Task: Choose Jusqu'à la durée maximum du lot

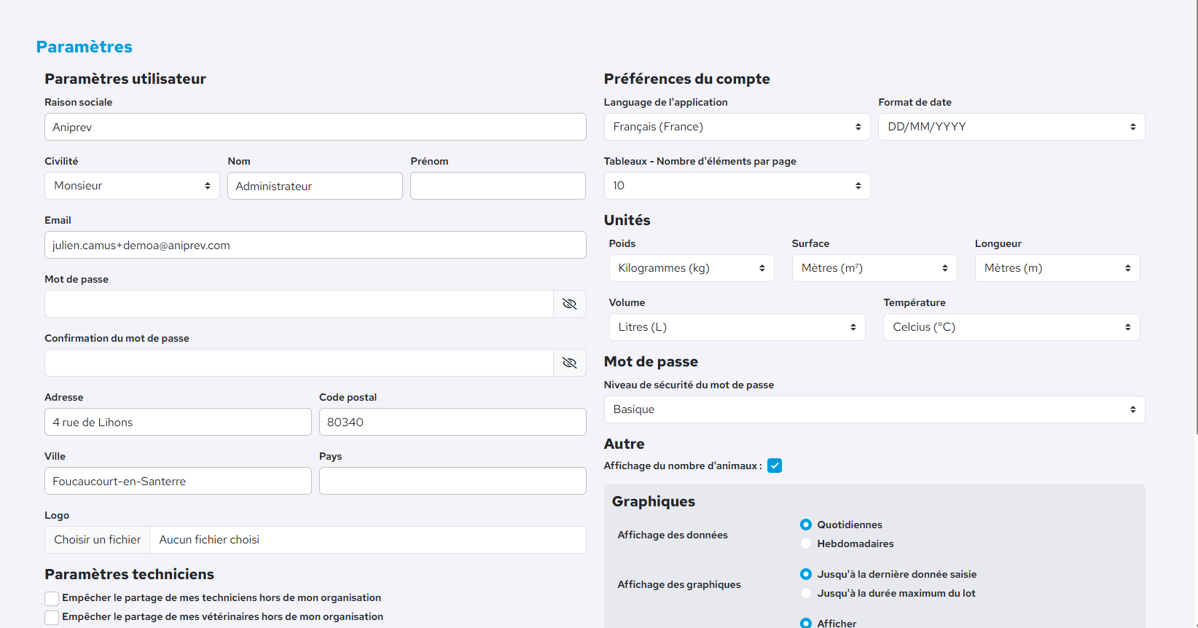Action: coord(806,593)
